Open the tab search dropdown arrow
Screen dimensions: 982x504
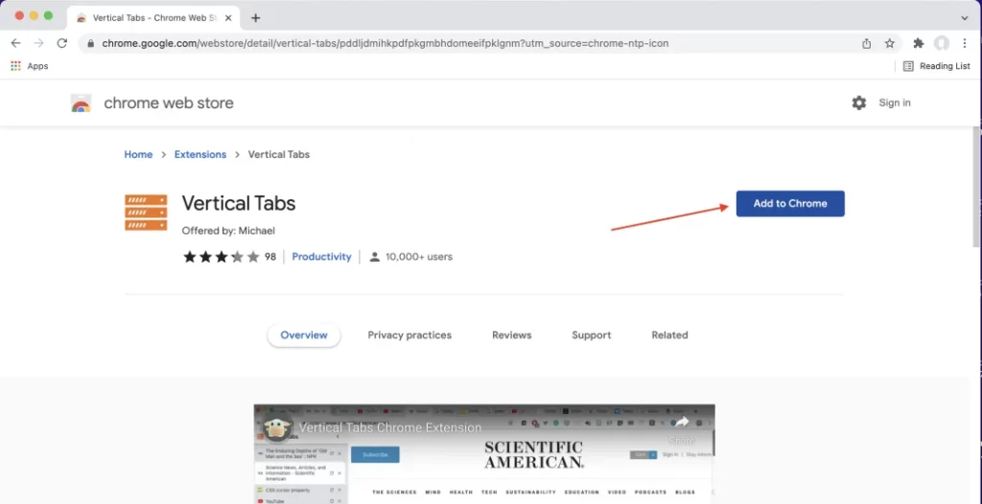coord(965,18)
